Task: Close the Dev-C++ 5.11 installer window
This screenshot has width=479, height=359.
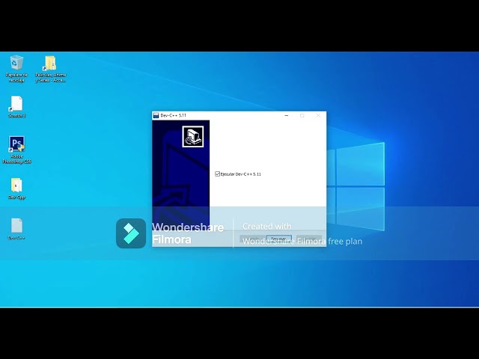Action: (318, 115)
